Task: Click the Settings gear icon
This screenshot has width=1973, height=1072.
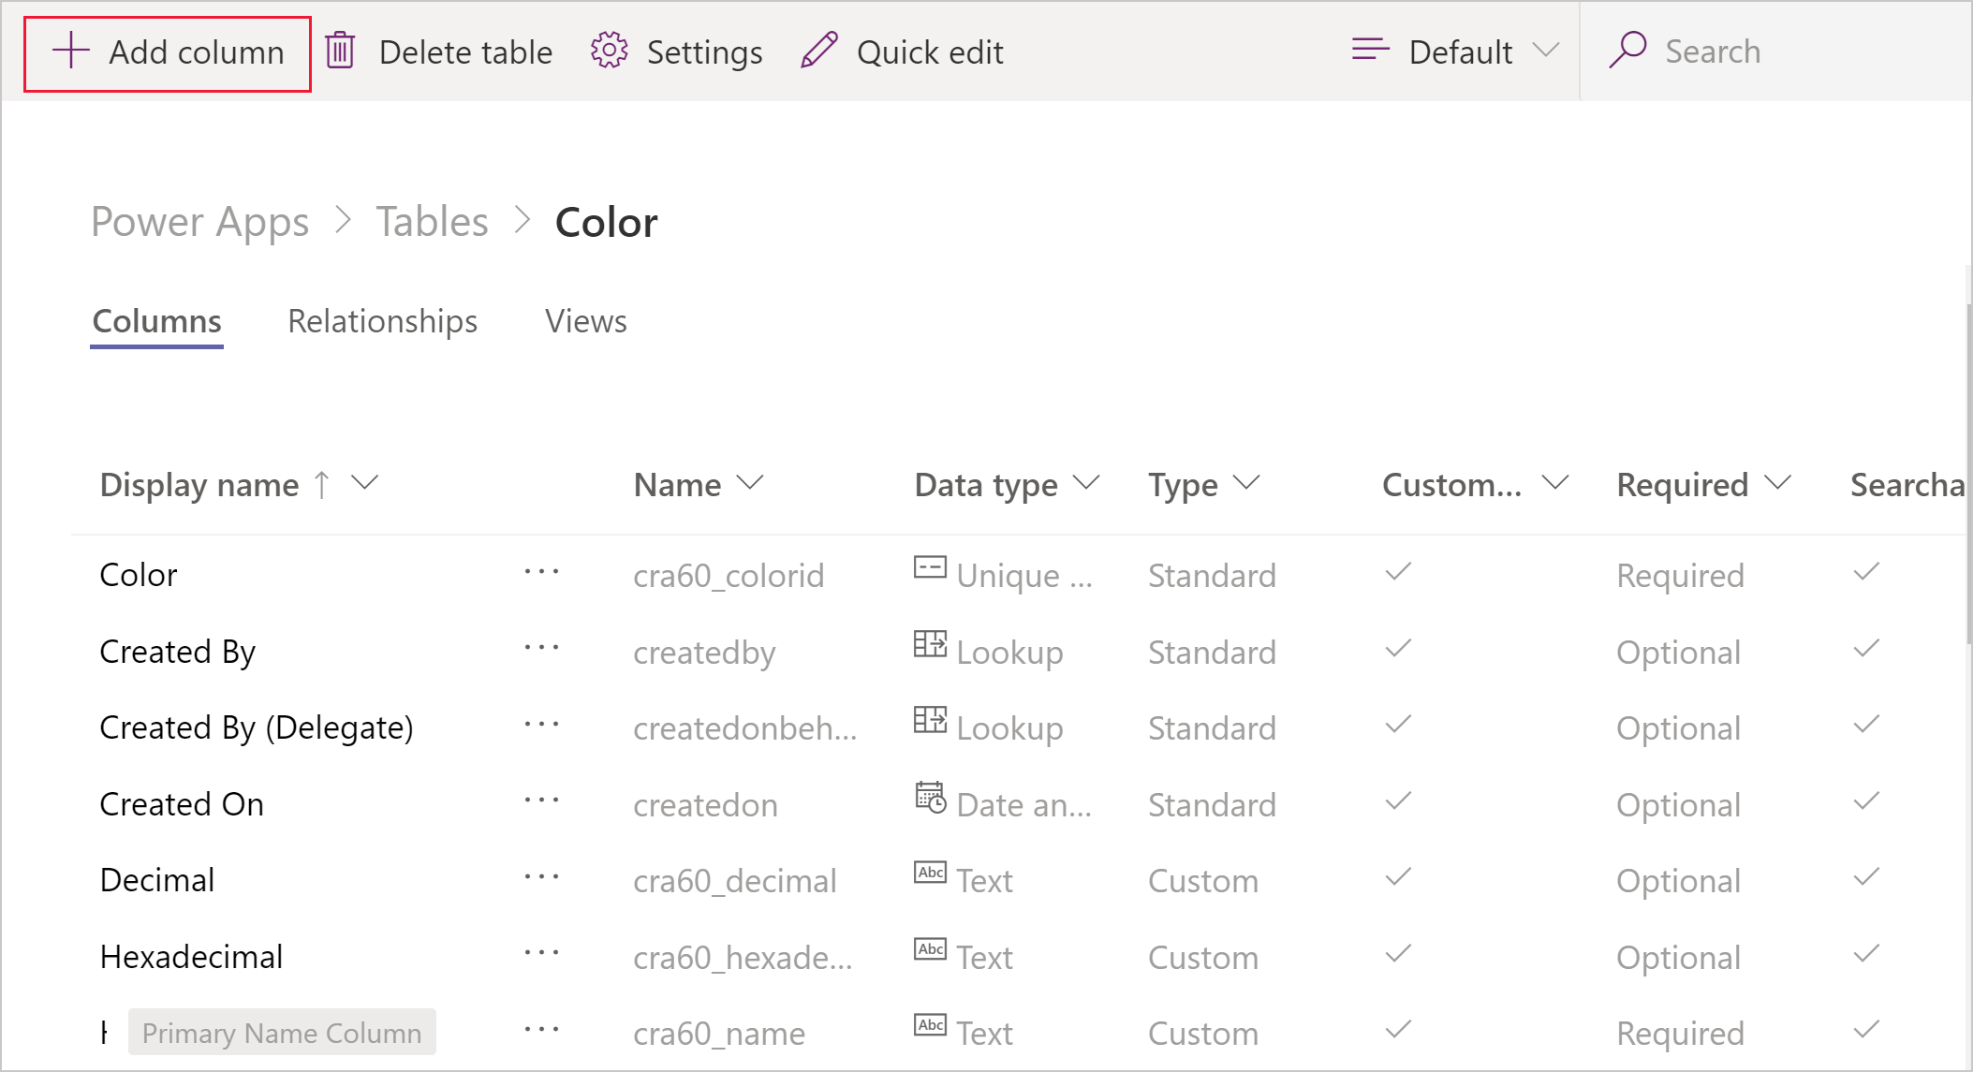Action: 611,51
